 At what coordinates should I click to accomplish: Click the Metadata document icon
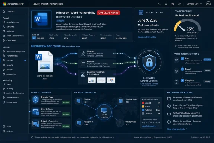(x=83, y=54)
